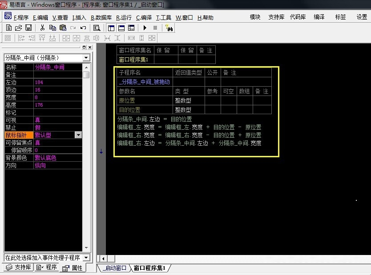Expand the 鼠标指针 默认型 dropdown arrow
This screenshot has width=371, height=275.
point(78,135)
